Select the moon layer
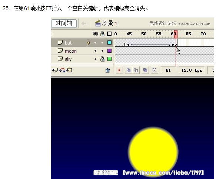216x179 pixels. point(82,51)
